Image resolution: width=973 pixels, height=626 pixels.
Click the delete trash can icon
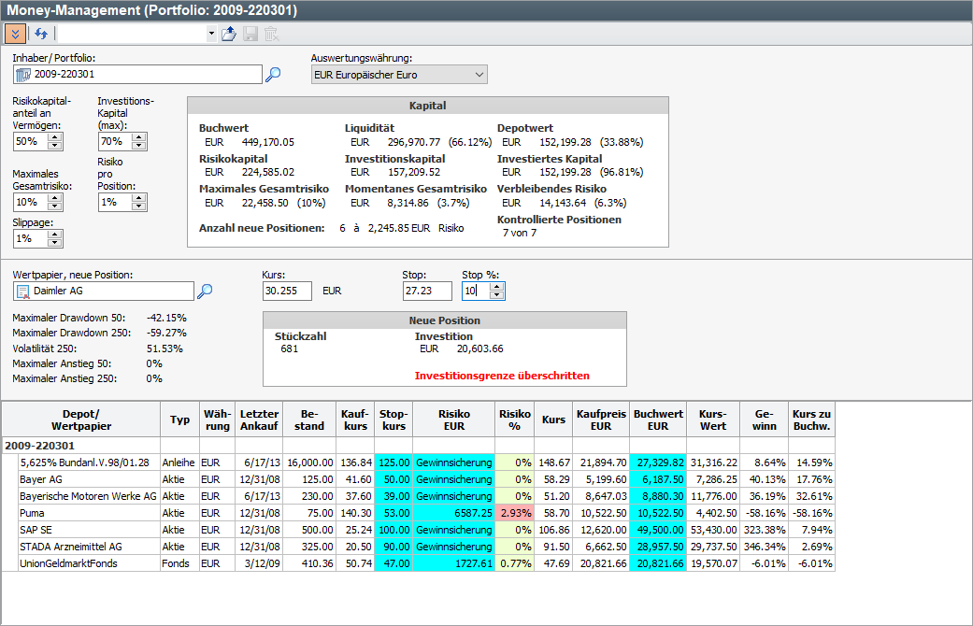tap(271, 34)
